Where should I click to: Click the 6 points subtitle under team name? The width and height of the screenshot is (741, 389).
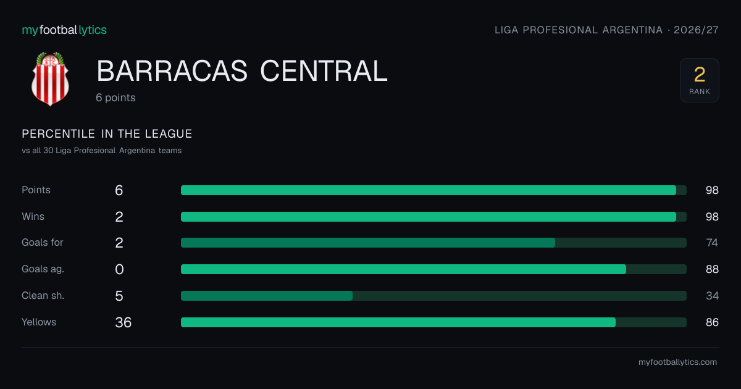tap(115, 98)
